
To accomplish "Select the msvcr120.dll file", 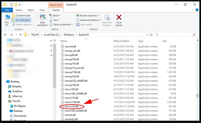I will click(x=72, y=106).
